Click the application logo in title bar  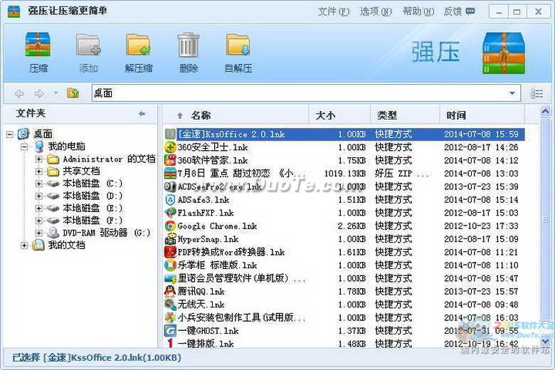click(14, 11)
